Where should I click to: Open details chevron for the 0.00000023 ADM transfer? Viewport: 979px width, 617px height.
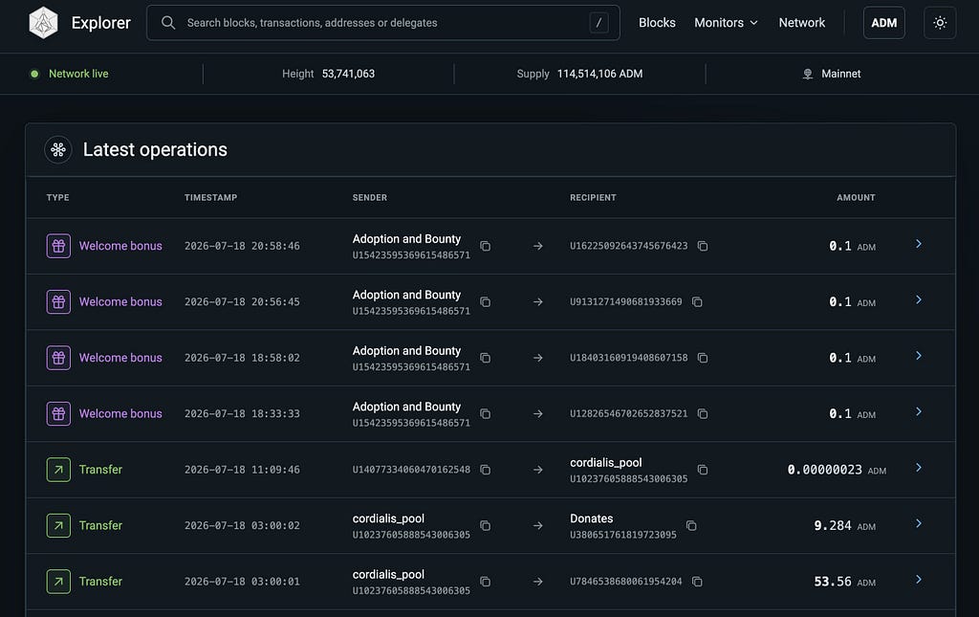click(919, 467)
